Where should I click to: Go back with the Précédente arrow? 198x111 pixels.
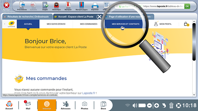pos(22,6)
